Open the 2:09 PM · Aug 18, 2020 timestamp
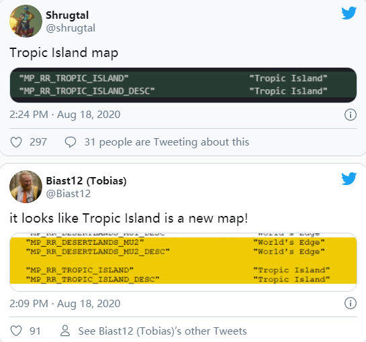The image size is (366, 342). (65, 304)
